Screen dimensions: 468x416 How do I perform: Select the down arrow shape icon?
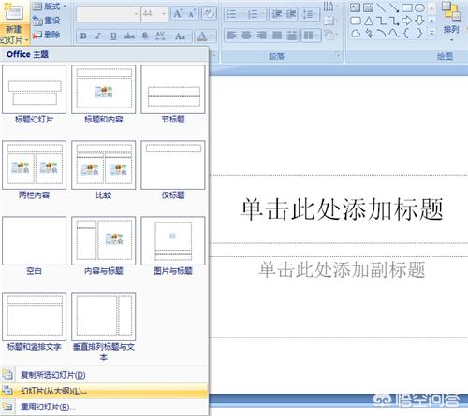[x=420, y=21]
